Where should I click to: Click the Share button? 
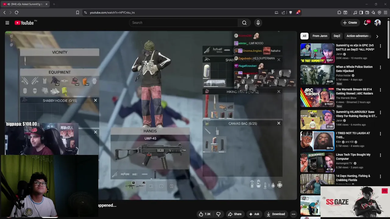pyautogui.click(x=235, y=214)
